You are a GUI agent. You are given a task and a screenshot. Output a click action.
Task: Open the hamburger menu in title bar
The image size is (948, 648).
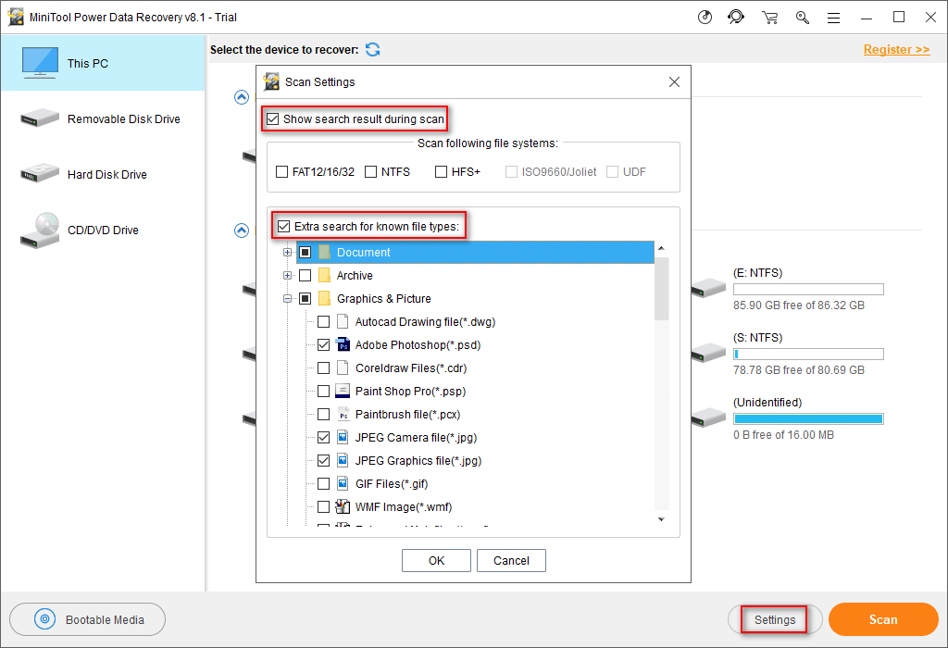click(834, 17)
